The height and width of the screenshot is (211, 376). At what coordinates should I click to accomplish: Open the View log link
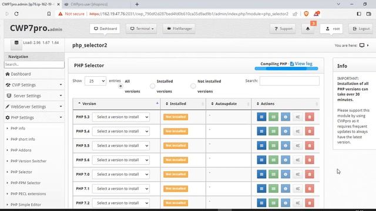point(301,64)
